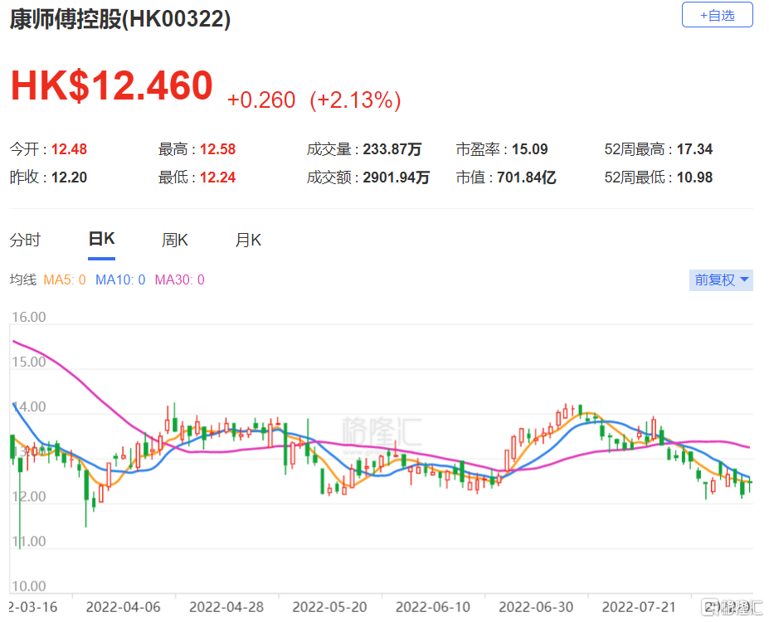The height and width of the screenshot is (622, 769).
Task: Click the 市值 value 701.84亿
Action: point(526,177)
